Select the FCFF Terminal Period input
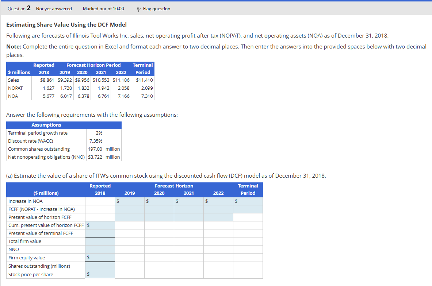The image size is (432, 286). (x=248, y=209)
